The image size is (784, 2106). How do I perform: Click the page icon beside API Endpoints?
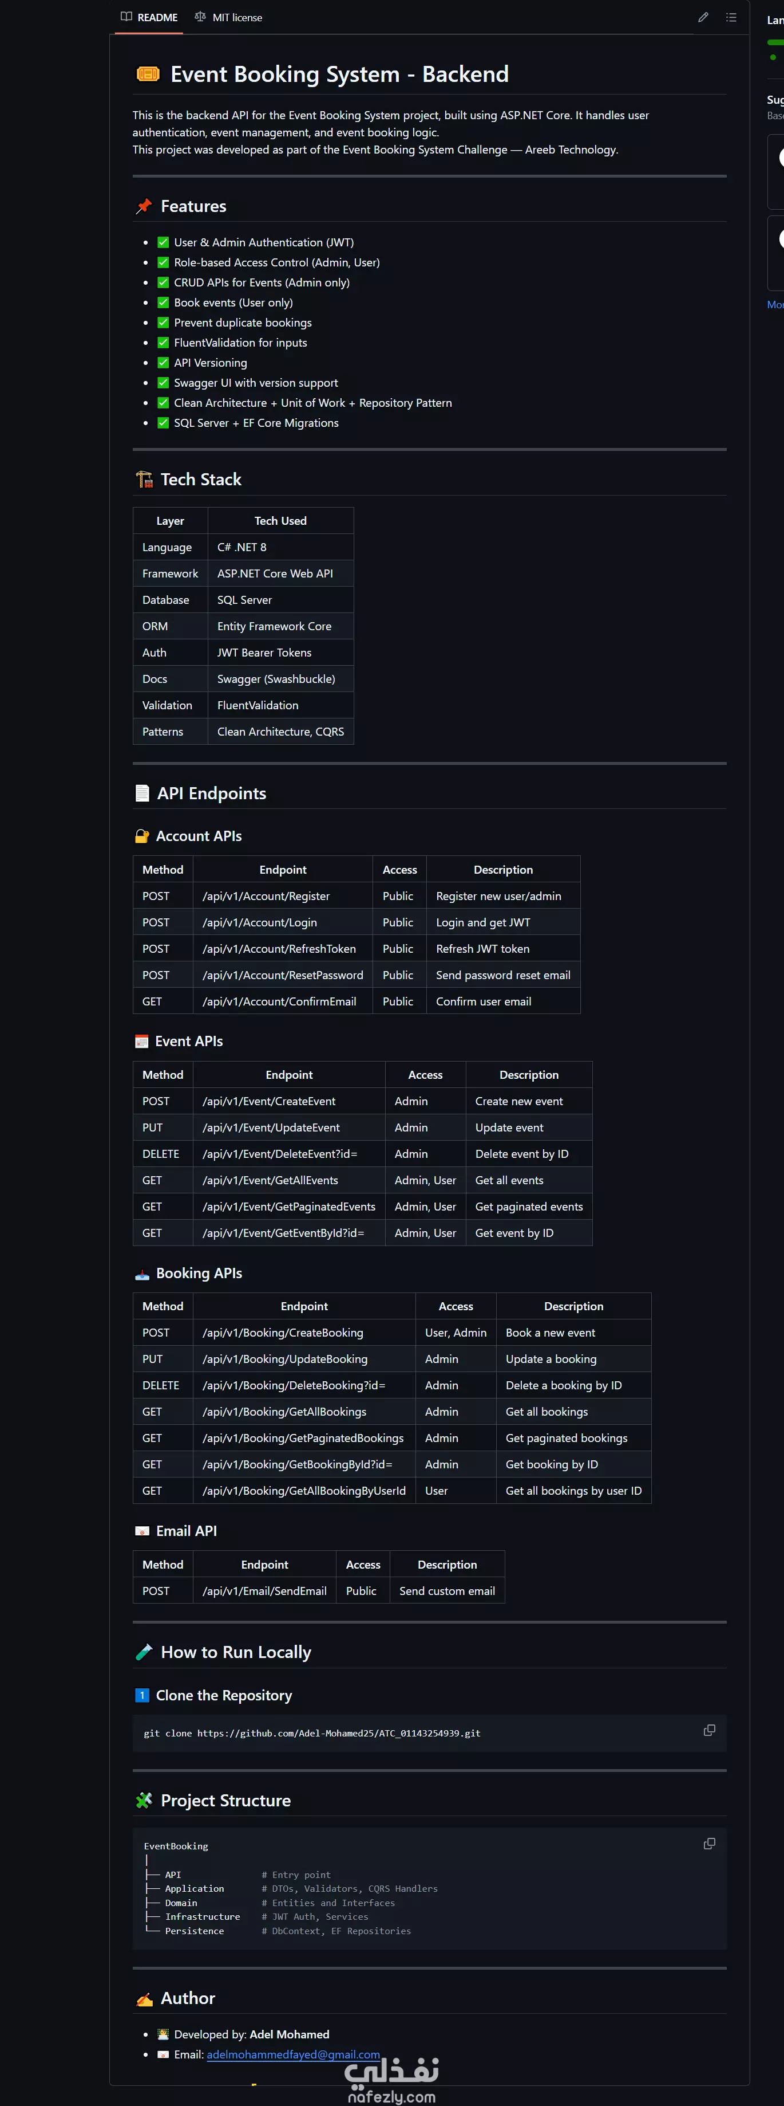coord(142,793)
